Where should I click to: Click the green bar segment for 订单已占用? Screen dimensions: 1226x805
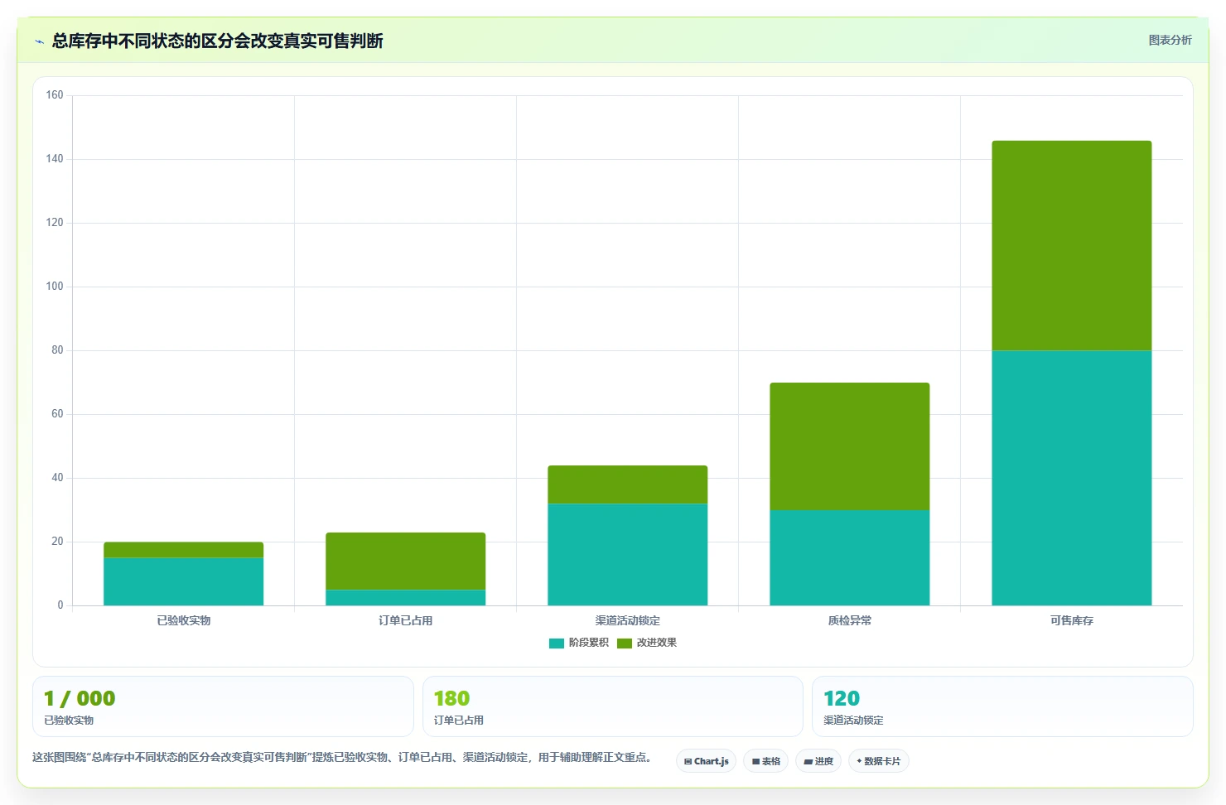pos(406,561)
